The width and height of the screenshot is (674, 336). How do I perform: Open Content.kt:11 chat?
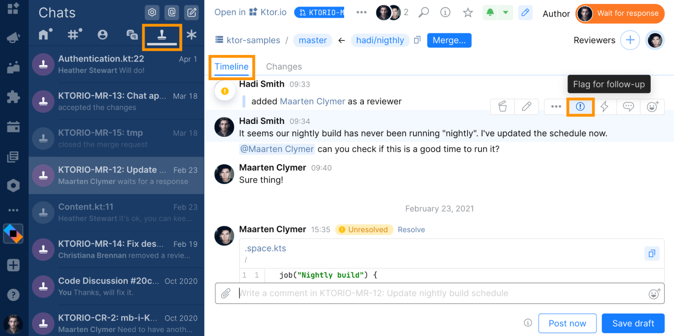coord(116,212)
